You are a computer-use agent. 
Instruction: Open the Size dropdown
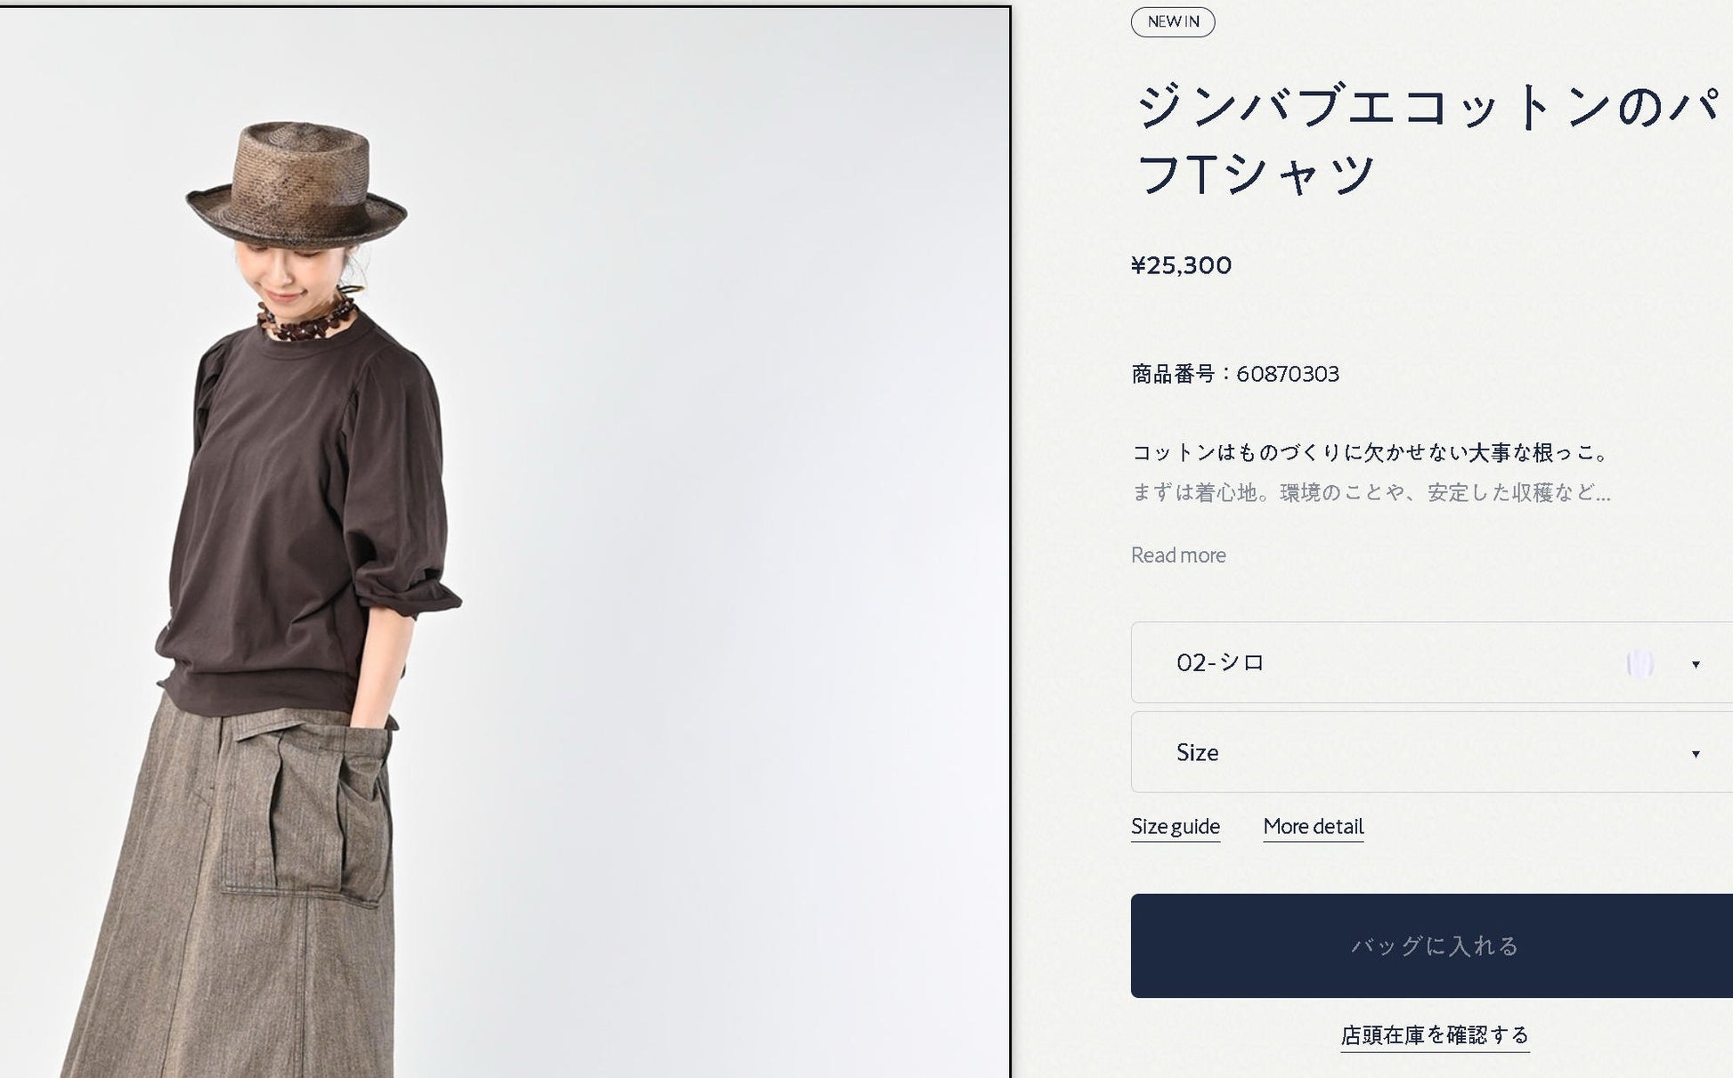[x=1432, y=752]
